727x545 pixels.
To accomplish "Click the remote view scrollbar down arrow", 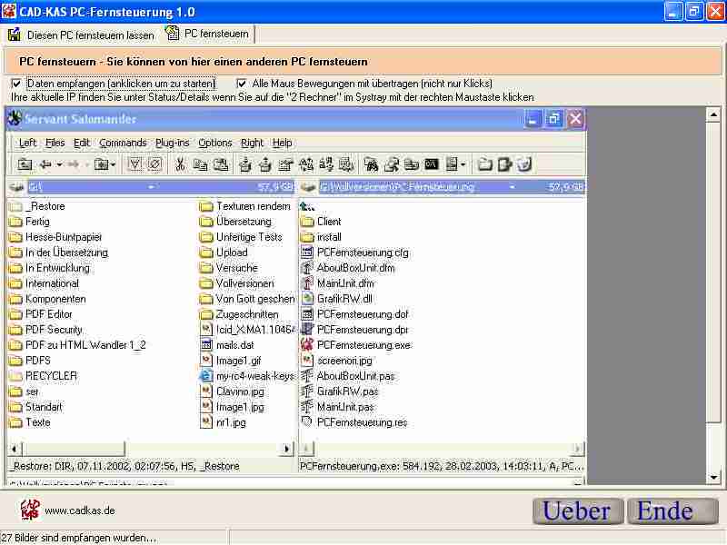I will (x=713, y=477).
